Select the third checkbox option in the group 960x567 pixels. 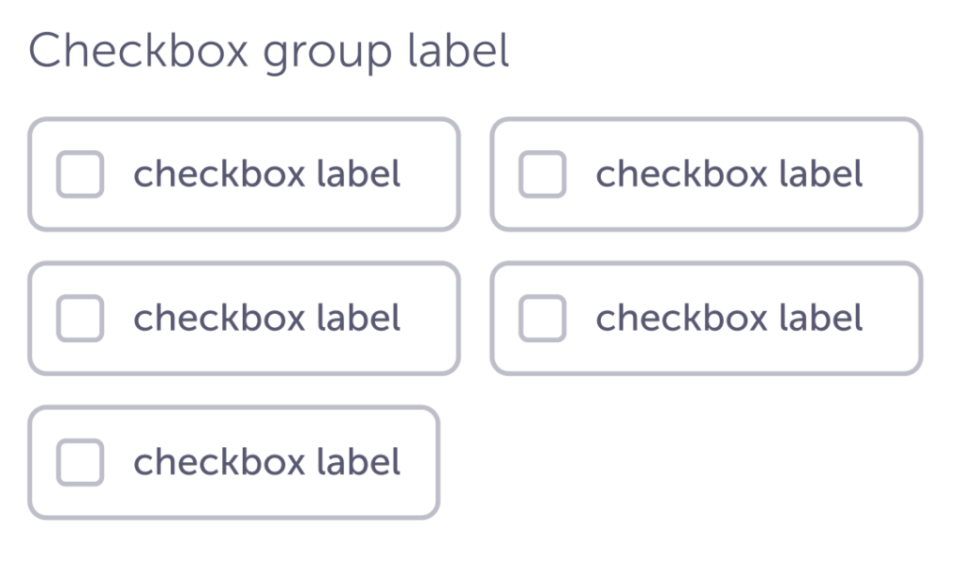80,319
